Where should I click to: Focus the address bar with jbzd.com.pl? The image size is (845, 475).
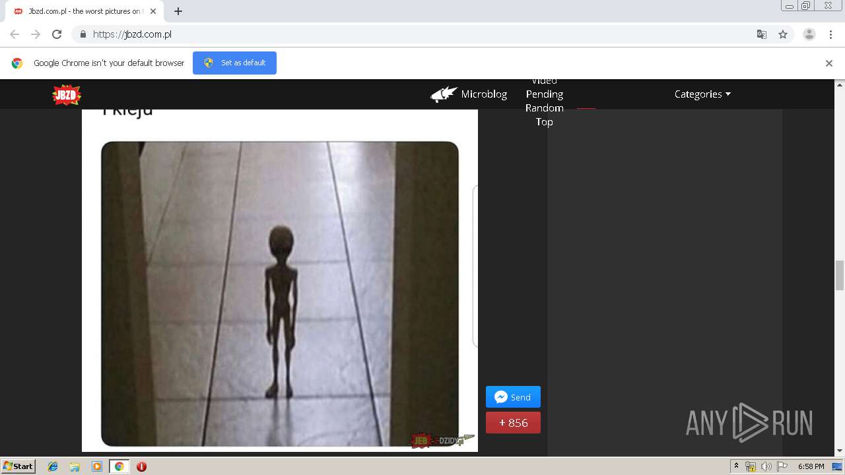[422, 34]
